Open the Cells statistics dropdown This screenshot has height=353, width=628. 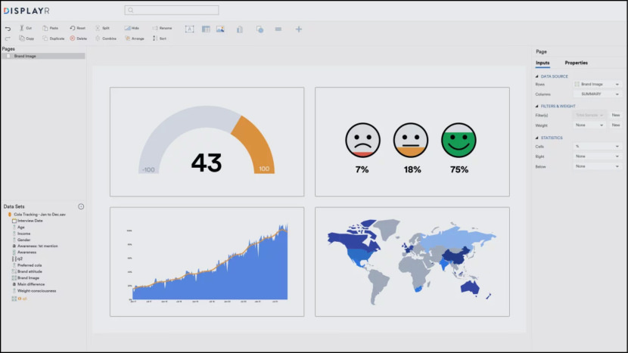pyautogui.click(x=597, y=147)
